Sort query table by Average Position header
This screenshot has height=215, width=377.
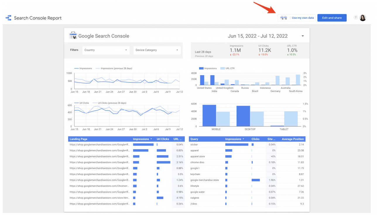pos(292,139)
